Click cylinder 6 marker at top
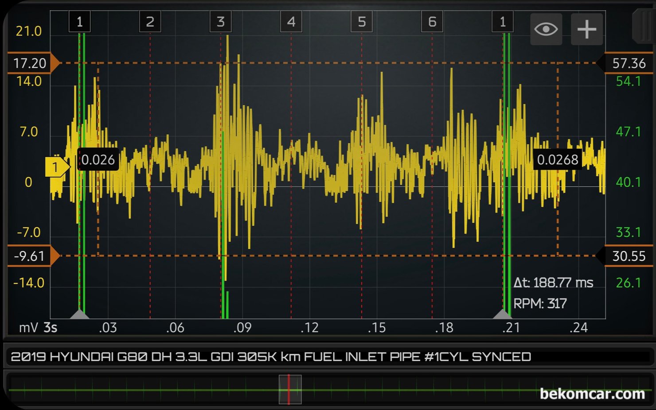Viewport: 656px width, 410px height. point(432,22)
